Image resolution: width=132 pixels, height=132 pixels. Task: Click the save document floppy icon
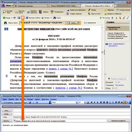[19, 18]
